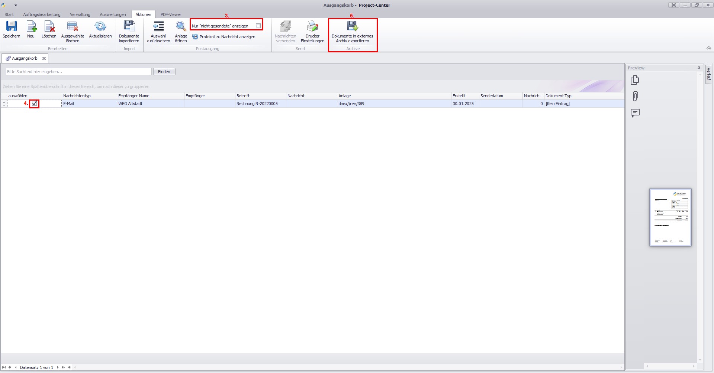714x373 pixels.
Task: Open Drucker Einstellungen
Action: [x=312, y=27]
